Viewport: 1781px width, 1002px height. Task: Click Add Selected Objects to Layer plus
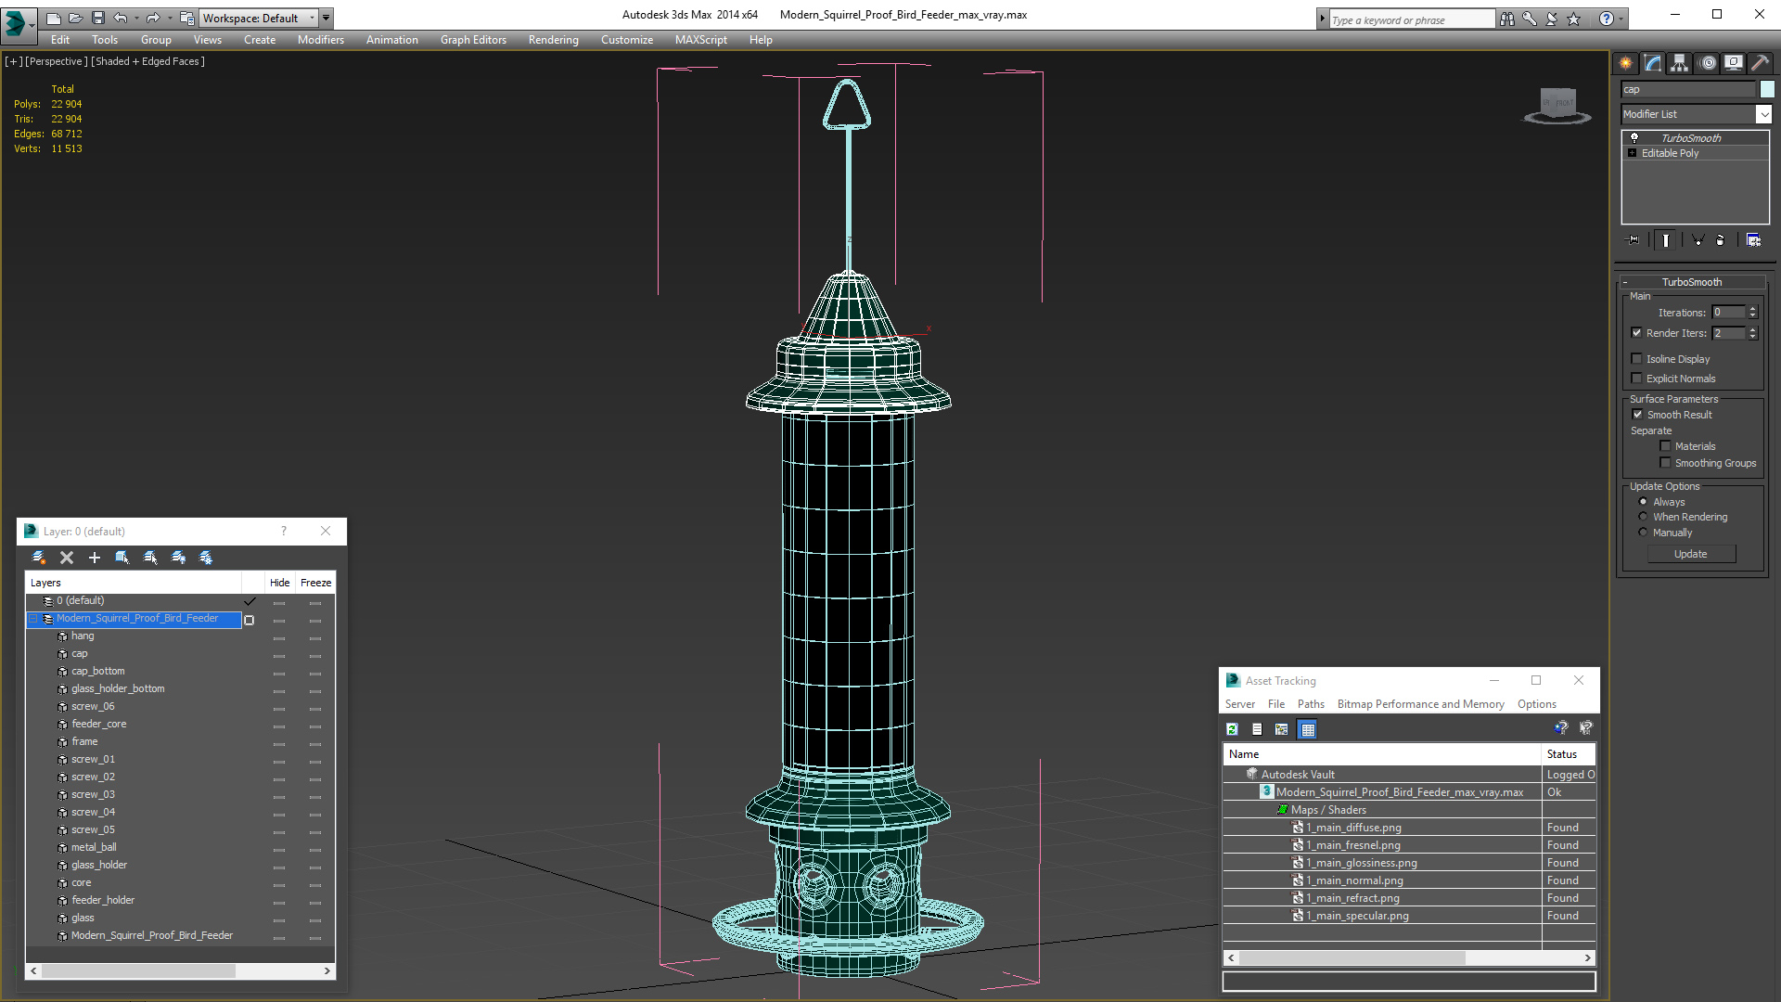94,558
